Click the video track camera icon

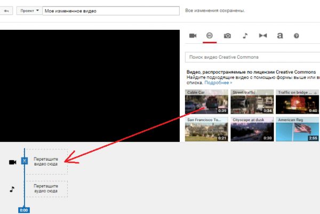coord(12,162)
